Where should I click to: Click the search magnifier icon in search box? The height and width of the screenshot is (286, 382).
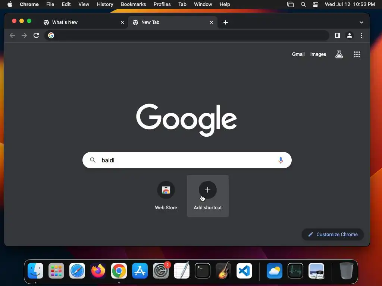point(93,160)
